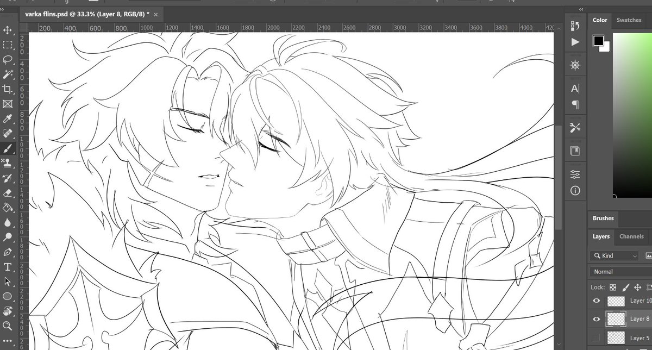652x350 pixels.
Task: Open the layer filter Kind dropdown
Action: pyautogui.click(x=613, y=255)
